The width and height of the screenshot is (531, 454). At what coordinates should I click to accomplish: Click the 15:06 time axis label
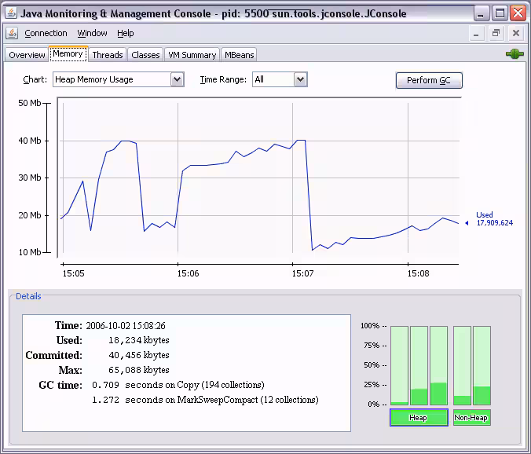coord(188,273)
